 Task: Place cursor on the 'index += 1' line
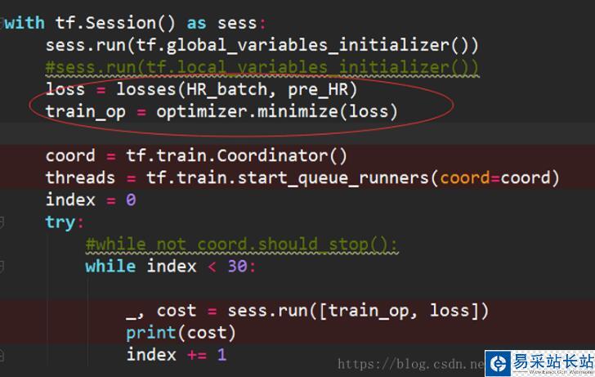point(177,355)
